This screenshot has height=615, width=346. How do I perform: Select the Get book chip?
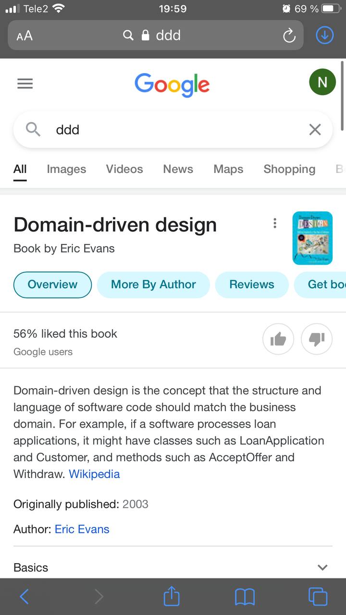tap(320, 284)
